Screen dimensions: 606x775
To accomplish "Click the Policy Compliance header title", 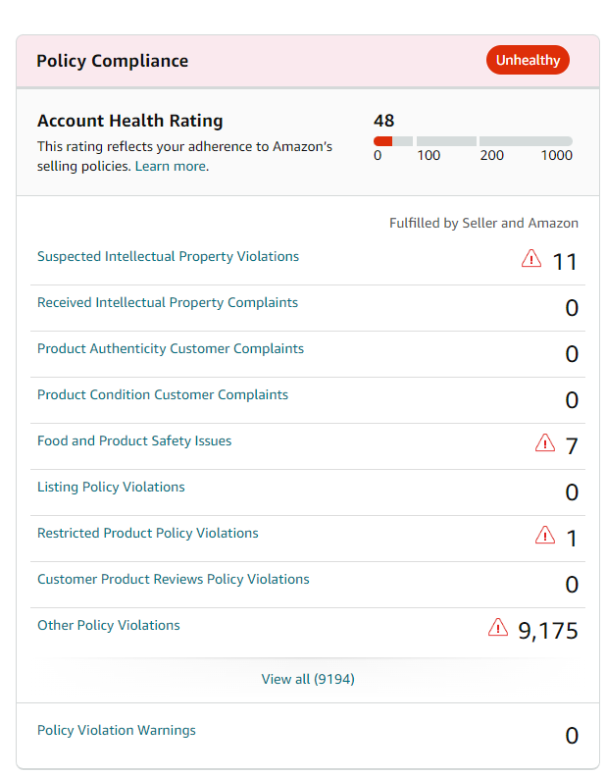I will tap(112, 61).
